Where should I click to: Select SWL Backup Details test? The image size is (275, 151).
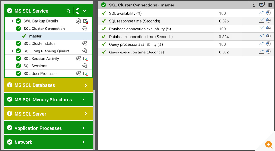coord(41,21)
